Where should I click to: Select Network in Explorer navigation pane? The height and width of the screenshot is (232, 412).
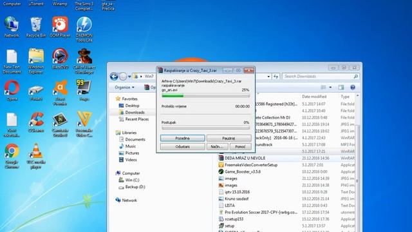click(129, 200)
